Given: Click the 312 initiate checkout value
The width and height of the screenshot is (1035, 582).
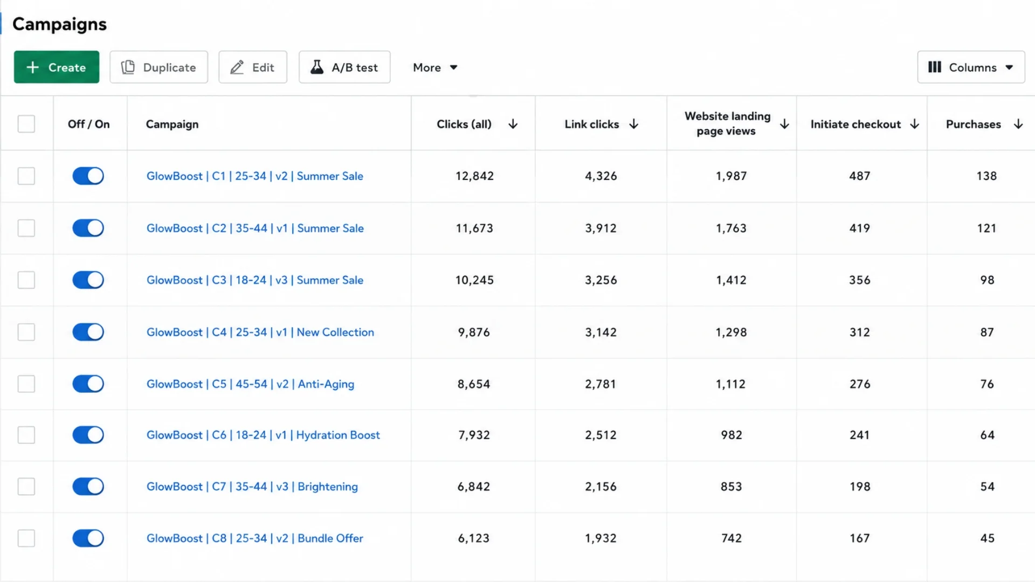Looking at the screenshot, I should pos(860,332).
